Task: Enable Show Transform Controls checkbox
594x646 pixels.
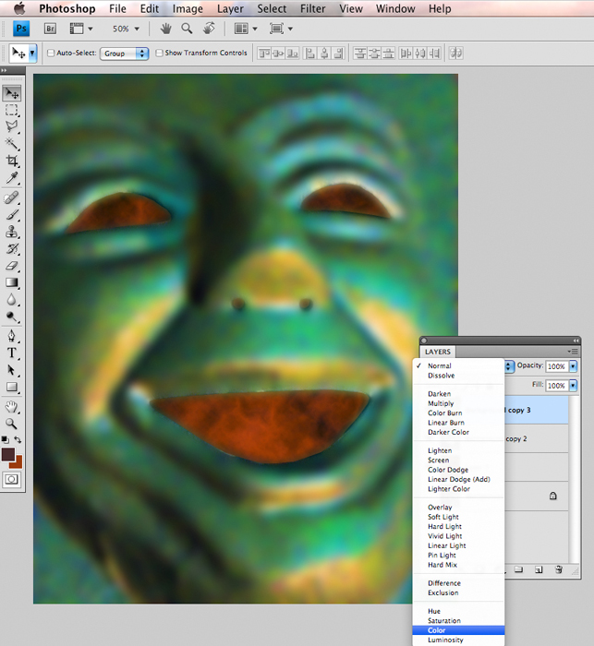Action: click(159, 53)
